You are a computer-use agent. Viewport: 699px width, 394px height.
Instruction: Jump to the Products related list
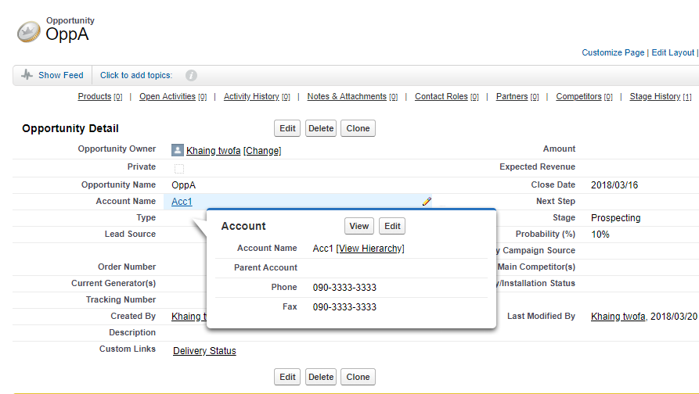tap(94, 97)
